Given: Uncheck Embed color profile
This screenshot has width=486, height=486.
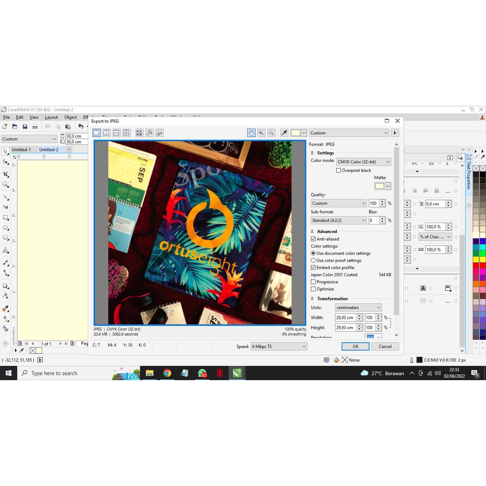Looking at the screenshot, I should (x=313, y=268).
